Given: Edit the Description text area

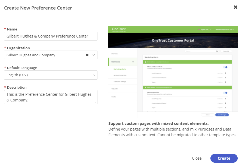Looking at the screenshot, I should pyautogui.click(x=51, y=97).
